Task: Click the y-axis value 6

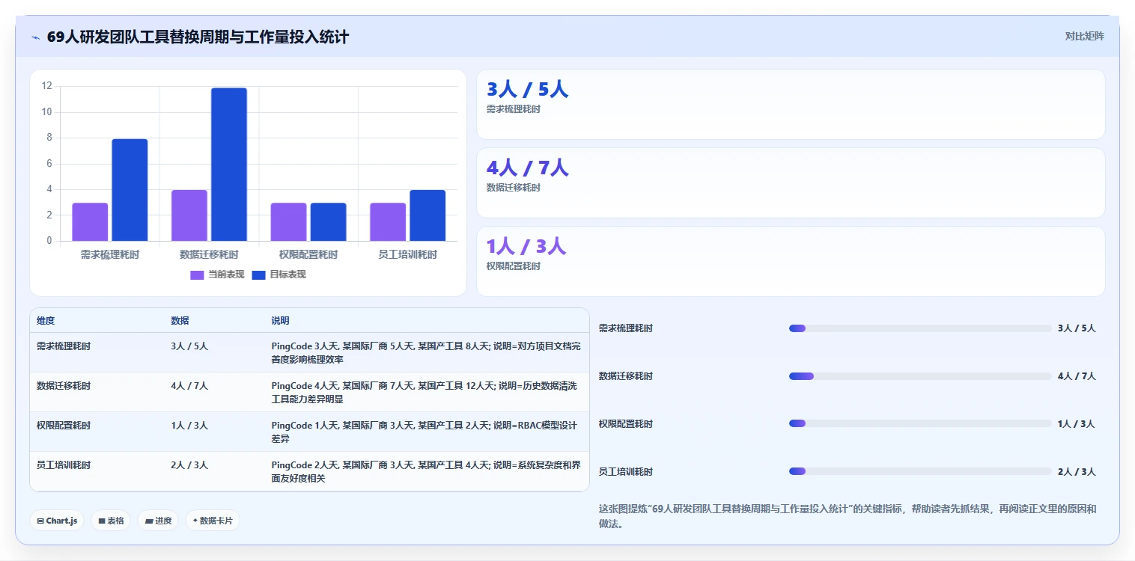Action: [x=49, y=164]
